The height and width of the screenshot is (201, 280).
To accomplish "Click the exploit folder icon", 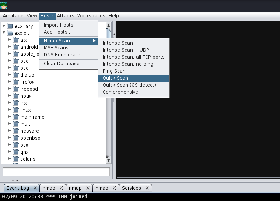I will point(10,33).
